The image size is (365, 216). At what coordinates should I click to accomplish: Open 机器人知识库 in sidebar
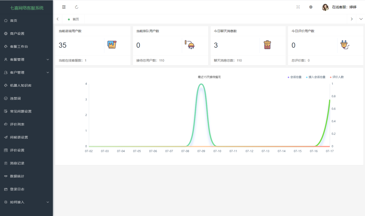pyautogui.click(x=21, y=85)
